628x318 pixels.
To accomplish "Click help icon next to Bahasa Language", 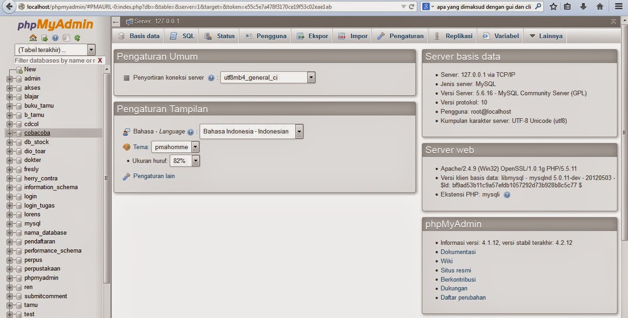I will click(x=190, y=132).
